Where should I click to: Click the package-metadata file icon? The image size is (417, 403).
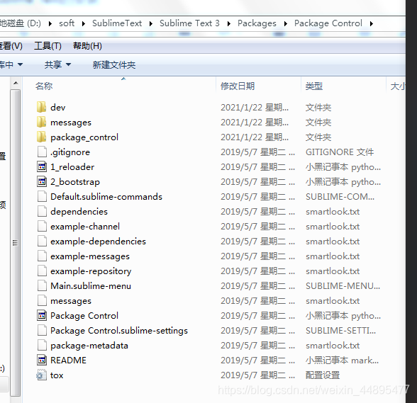pos(42,346)
